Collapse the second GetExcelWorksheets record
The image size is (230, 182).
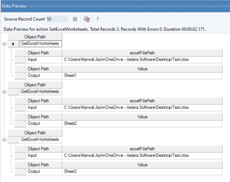(x=4, y=92)
